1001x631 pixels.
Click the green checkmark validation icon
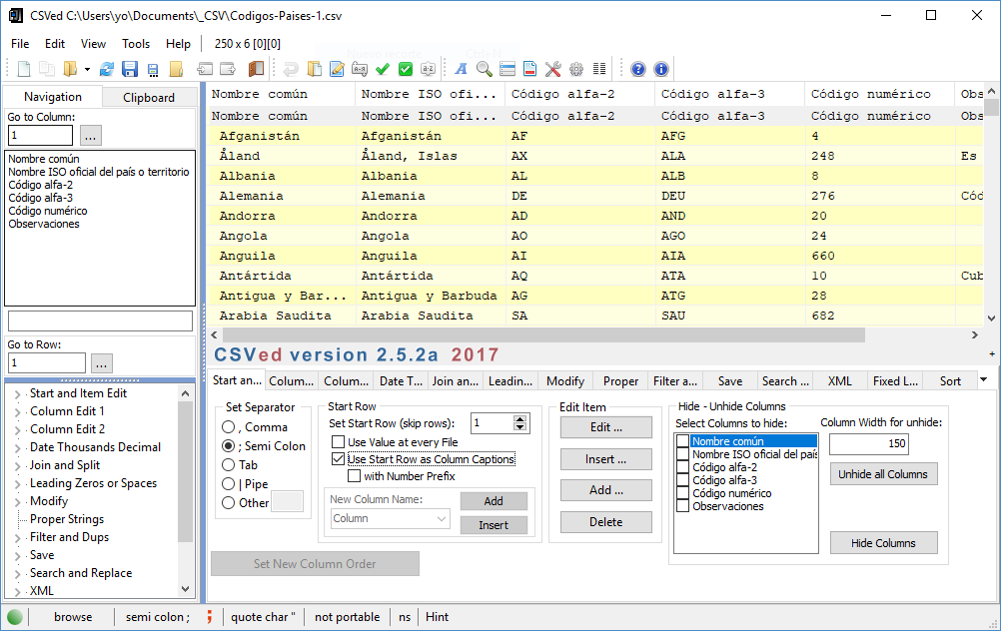click(382, 68)
